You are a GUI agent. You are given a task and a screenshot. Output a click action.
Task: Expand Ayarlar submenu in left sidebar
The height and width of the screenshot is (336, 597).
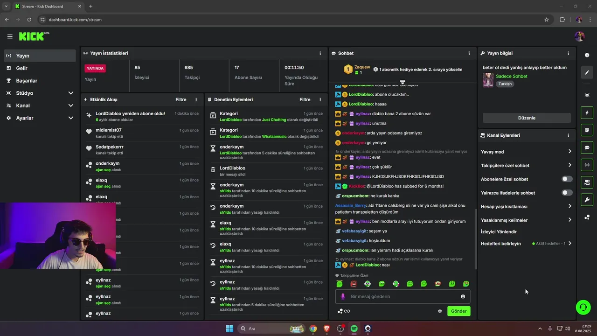click(x=71, y=118)
